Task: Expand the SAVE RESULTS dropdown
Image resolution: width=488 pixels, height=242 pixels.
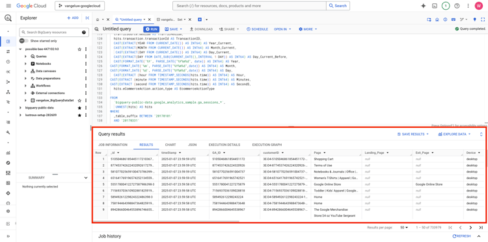Action: [413, 134]
